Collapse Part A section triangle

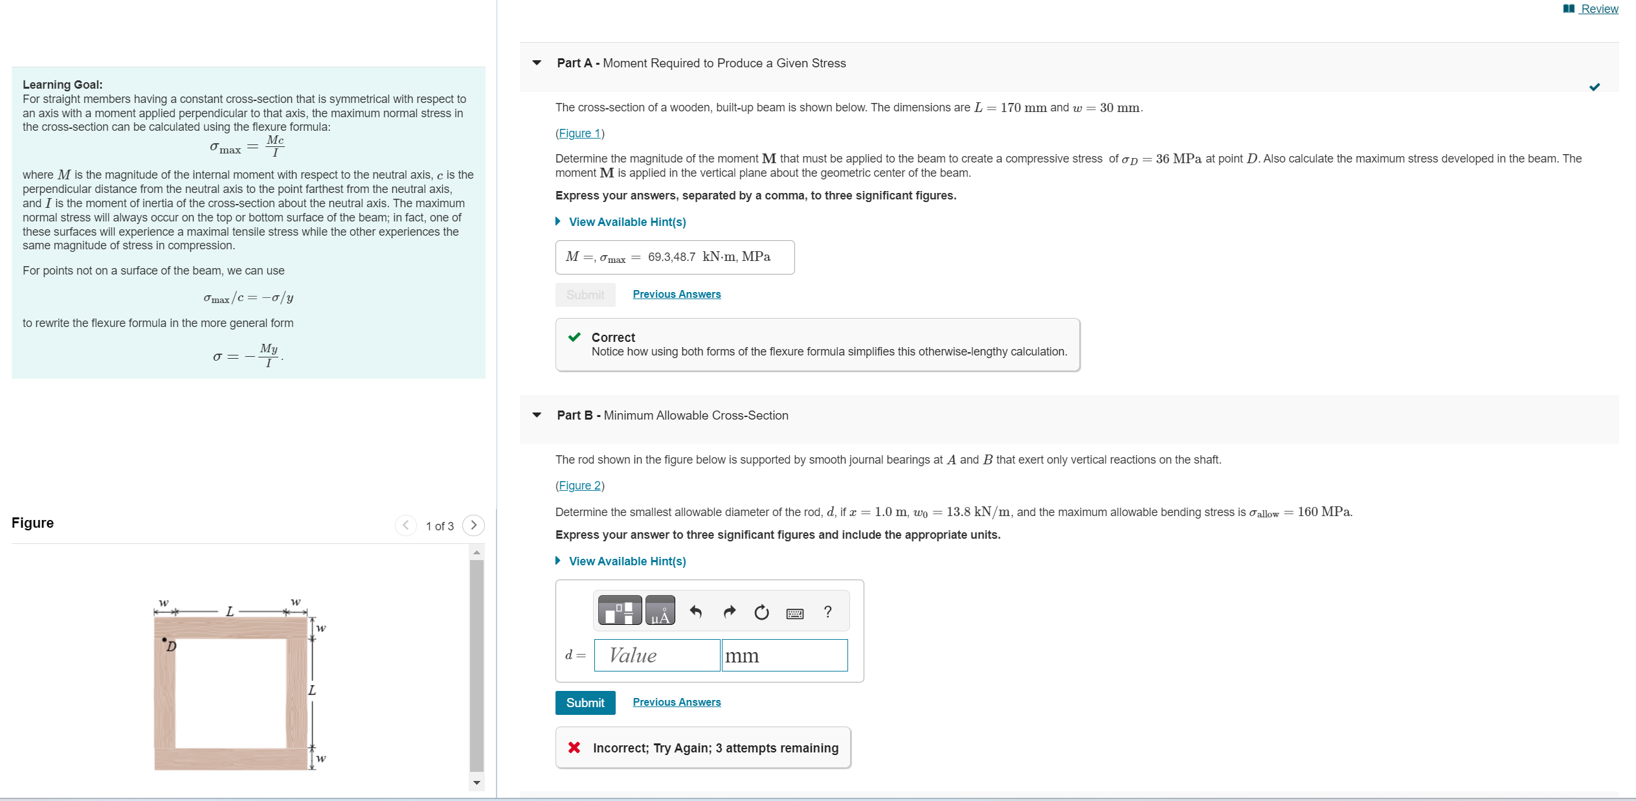pyautogui.click(x=537, y=63)
